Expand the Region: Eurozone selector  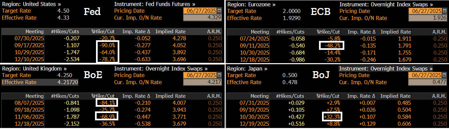pyautogui.click(x=251, y=4)
